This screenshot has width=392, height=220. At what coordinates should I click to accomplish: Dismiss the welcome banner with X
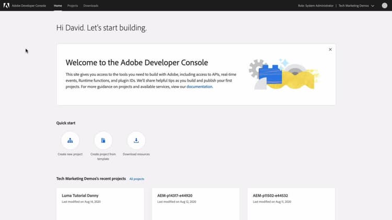(x=330, y=50)
